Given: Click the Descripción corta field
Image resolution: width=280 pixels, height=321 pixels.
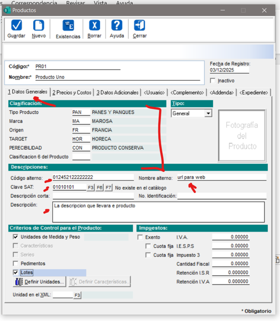Looking at the screenshot, I should click(93, 196).
